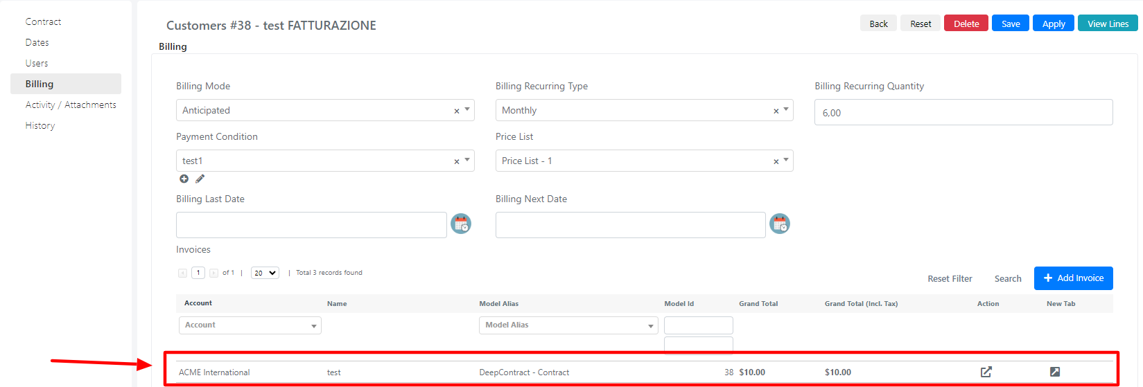
Task: Sort invoices by Grand Total column header
Action: click(x=758, y=304)
